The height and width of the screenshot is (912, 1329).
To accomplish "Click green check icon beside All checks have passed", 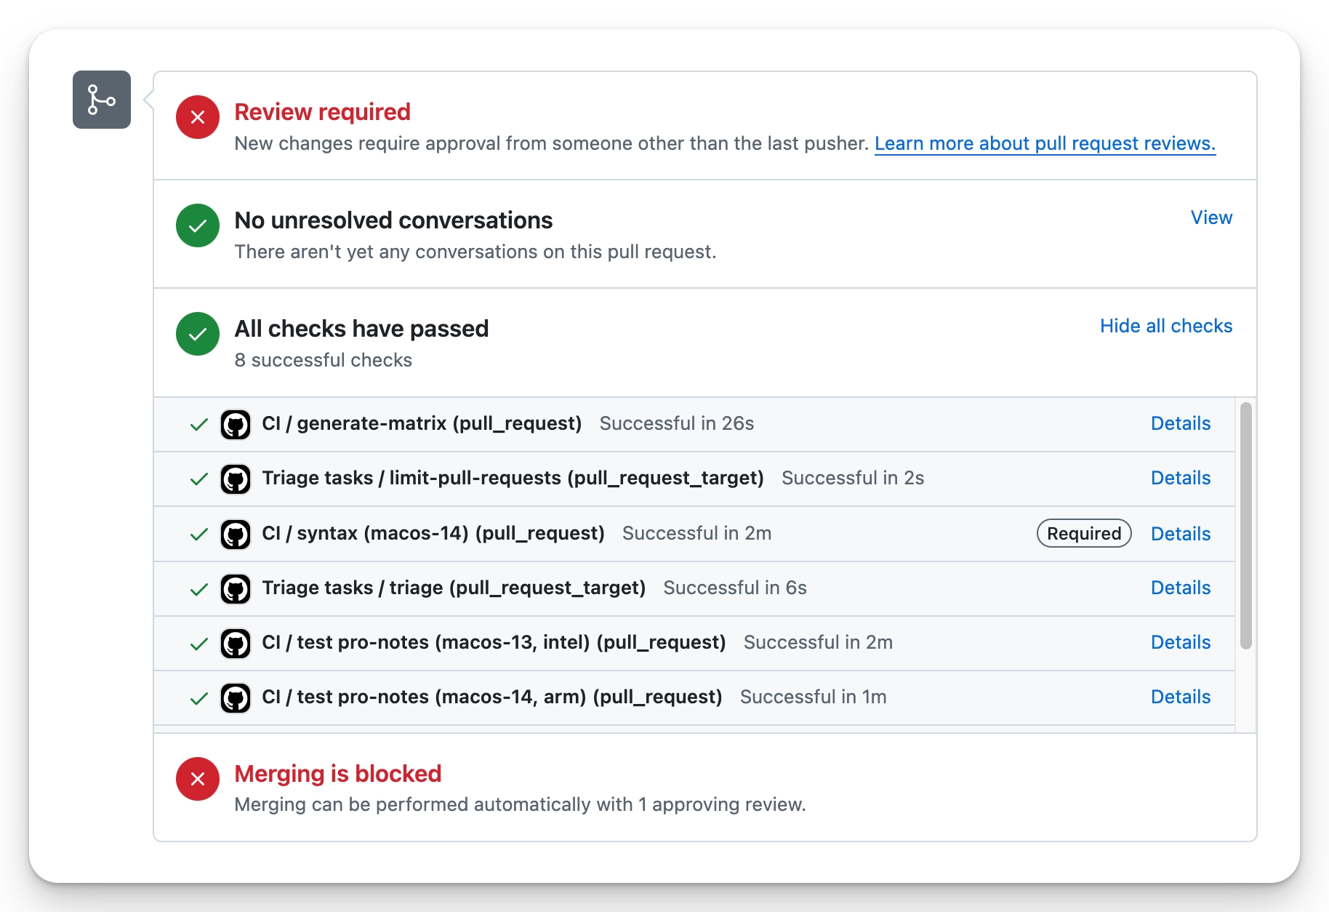I will coord(198,334).
